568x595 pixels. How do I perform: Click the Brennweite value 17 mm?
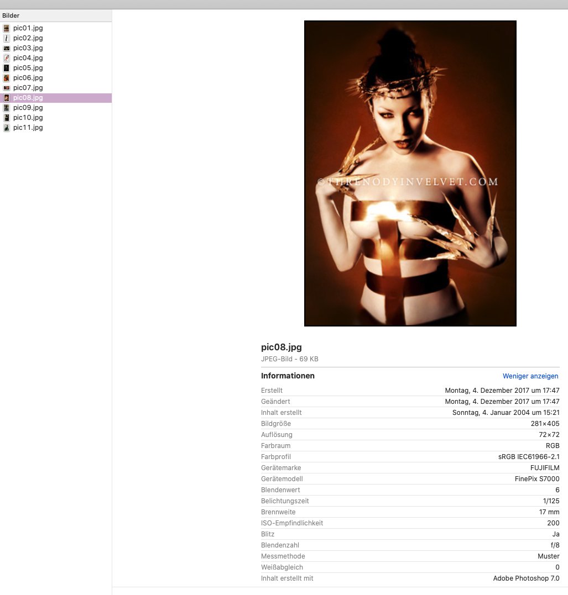tap(549, 512)
